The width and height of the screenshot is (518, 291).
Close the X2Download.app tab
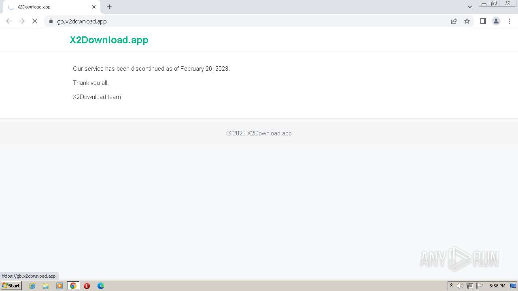click(94, 7)
